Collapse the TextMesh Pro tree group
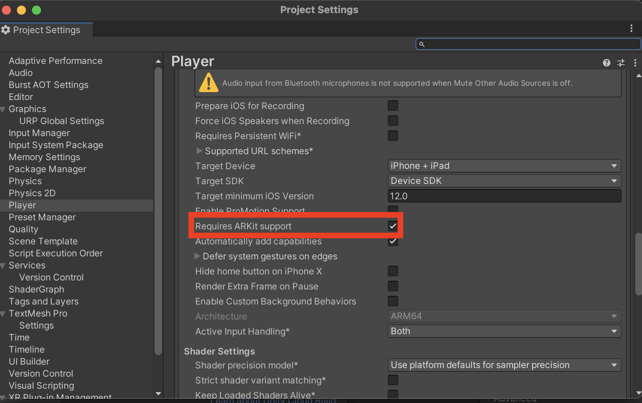The height and width of the screenshot is (403, 642). click(x=3, y=314)
